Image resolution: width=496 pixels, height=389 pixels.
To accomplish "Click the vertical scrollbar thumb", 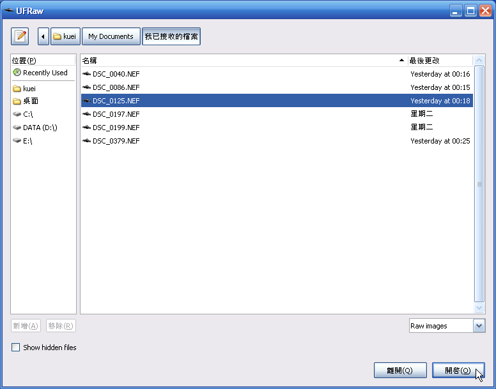I will tap(479, 184).
